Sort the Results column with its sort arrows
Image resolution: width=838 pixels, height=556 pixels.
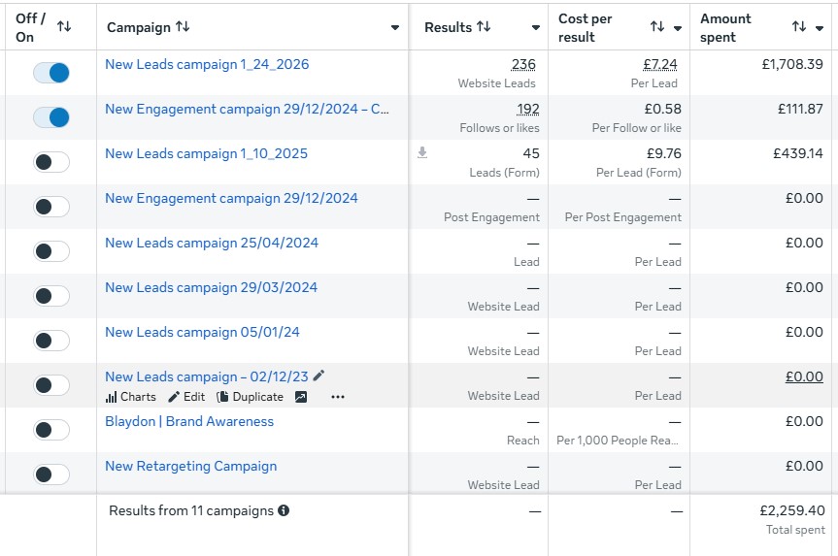(x=484, y=26)
